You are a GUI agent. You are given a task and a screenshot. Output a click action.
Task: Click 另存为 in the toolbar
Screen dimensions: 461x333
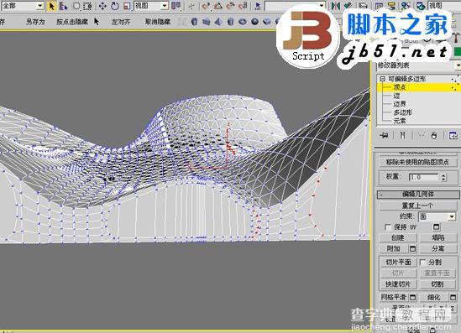tap(35, 22)
